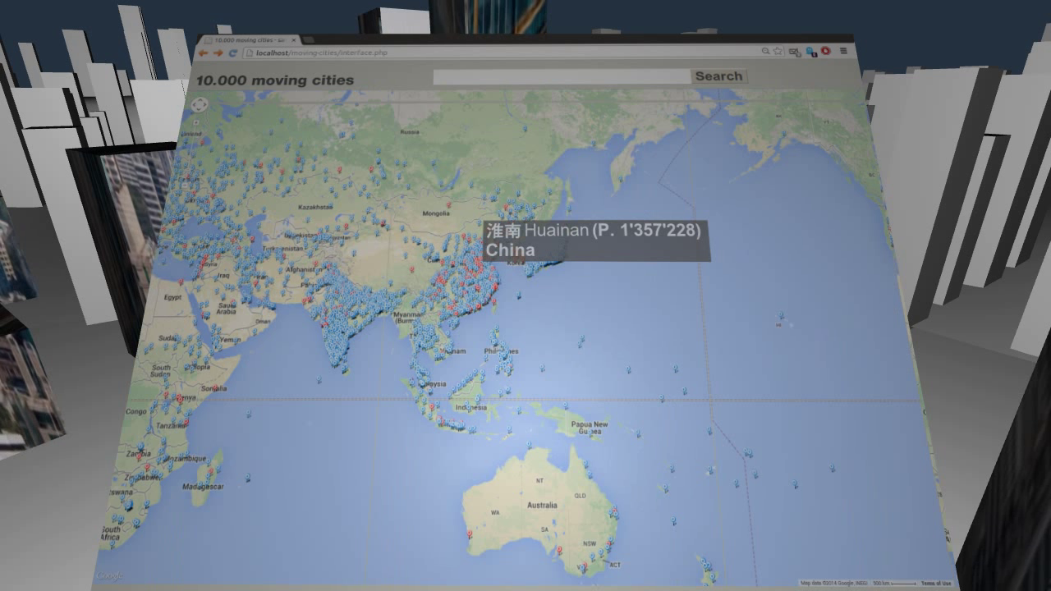Click the browser back arrow
The image size is (1051, 591).
[x=204, y=53]
